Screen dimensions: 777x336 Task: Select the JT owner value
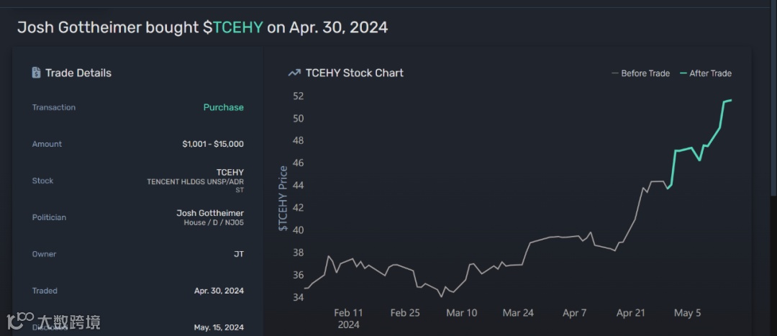(x=237, y=254)
